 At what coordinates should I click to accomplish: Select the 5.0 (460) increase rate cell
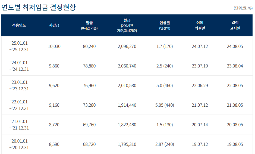[165, 85]
